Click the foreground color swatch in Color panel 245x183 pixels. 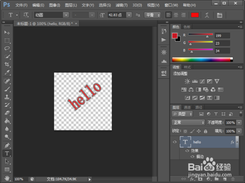coord(174,36)
